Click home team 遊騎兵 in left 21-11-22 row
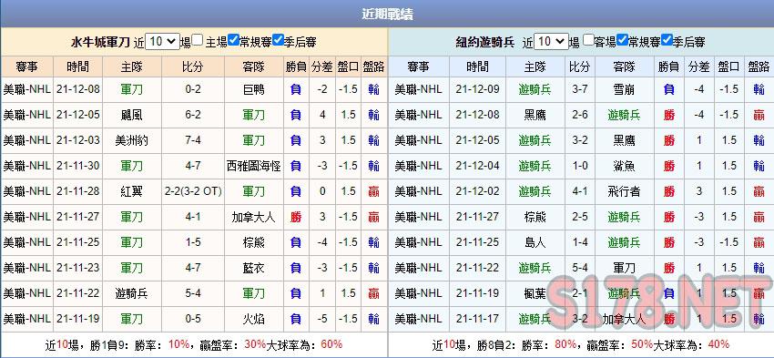Image resolution: width=774 pixels, height=358 pixels. (x=132, y=294)
